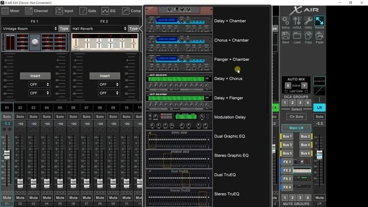Select Bus 1 send
Viewport: 368px width, 207px height.
[287, 136]
